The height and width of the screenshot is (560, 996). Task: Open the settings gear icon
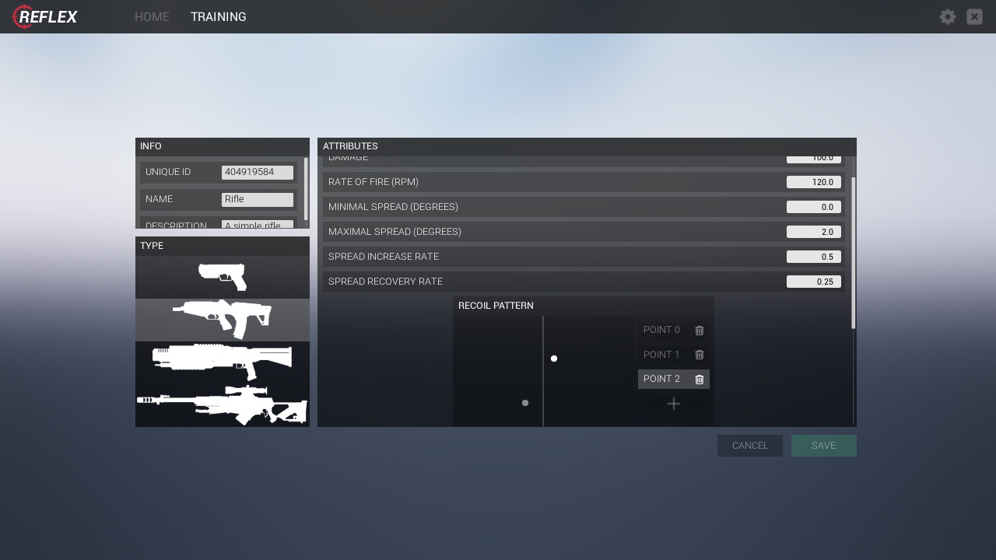pos(948,16)
